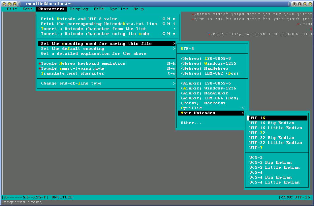
Task: Open the Edit menu
Action: click(x=27, y=9)
